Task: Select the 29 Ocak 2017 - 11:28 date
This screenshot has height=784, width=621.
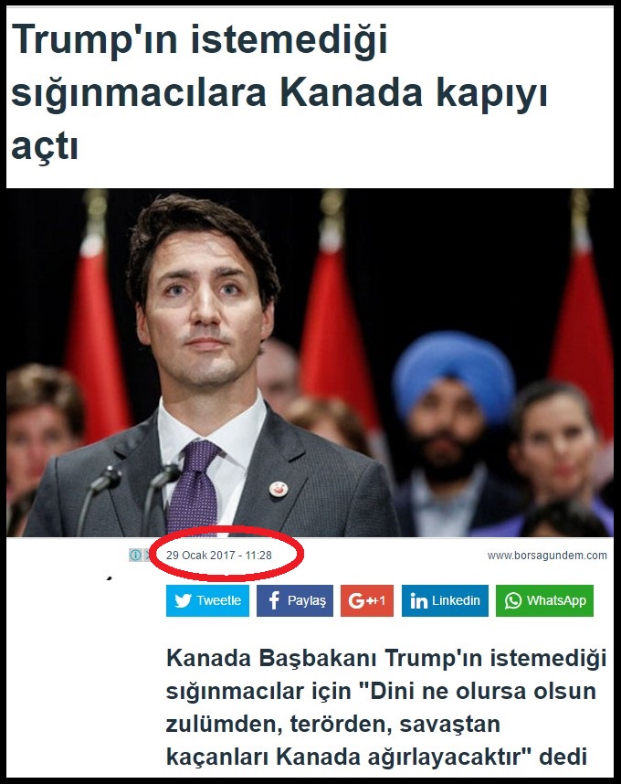Action: [x=219, y=555]
